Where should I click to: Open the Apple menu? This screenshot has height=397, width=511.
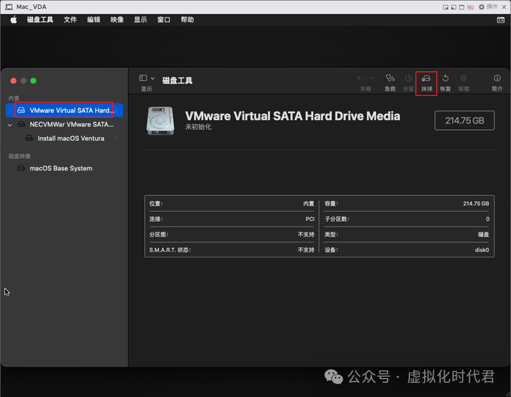[x=14, y=20]
